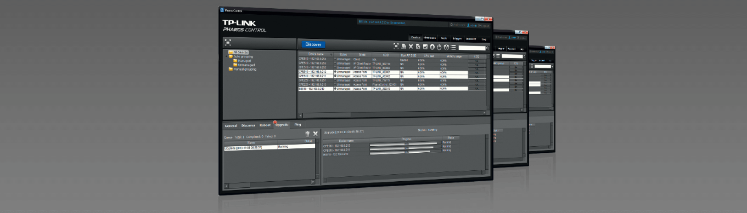Switch to the Firmware tab
Viewport: 747px width, 213px height.
click(430, 38)
